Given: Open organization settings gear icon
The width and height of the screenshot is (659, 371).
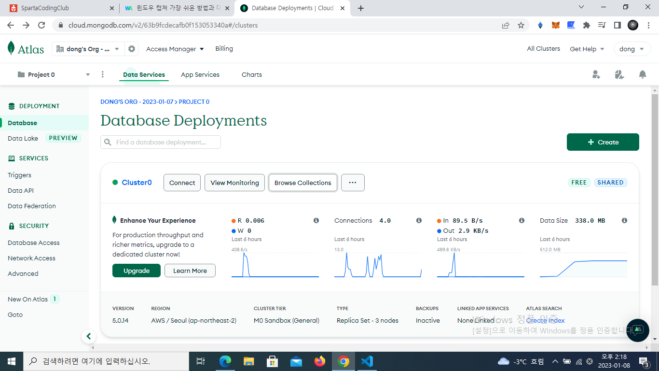Looking at the screenshot, I should [131, 49].
